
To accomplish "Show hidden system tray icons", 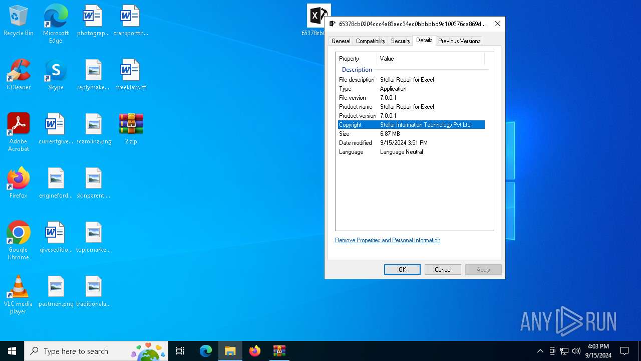I will point(540,351).
